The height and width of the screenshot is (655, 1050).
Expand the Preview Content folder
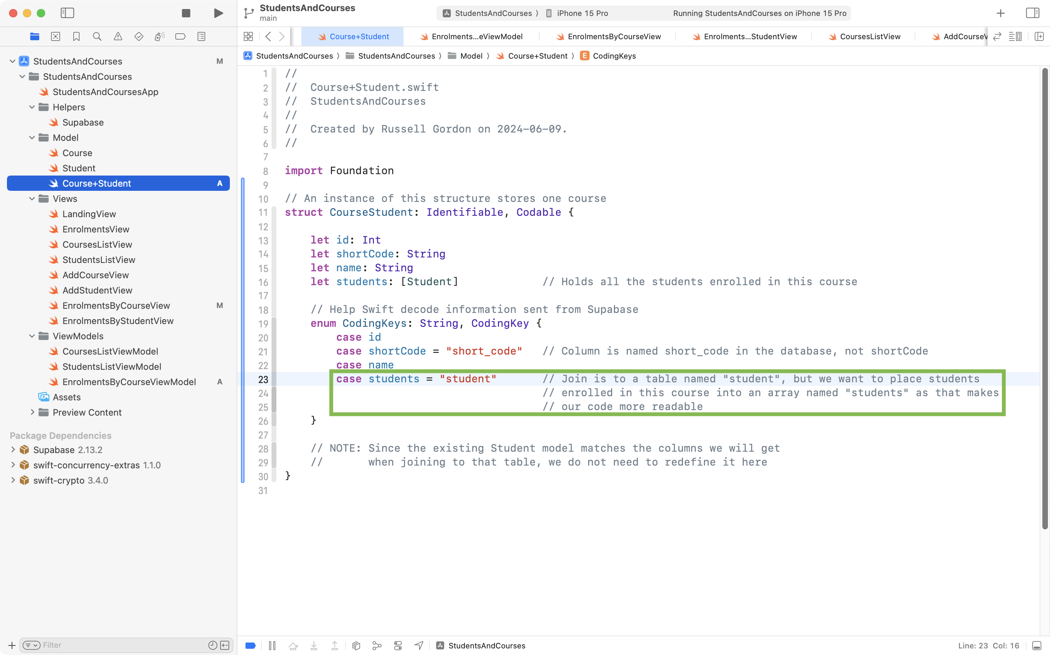pos(33,412)
